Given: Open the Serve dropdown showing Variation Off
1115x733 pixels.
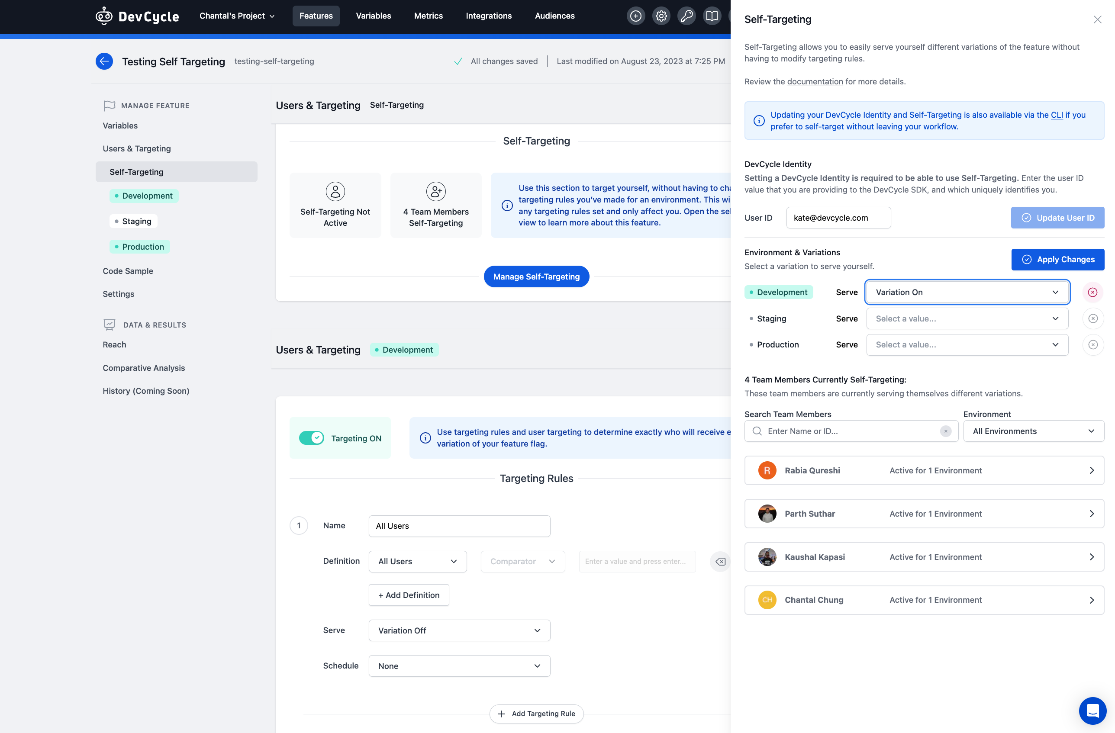Looking at the screenshot, I should [459, 630].
